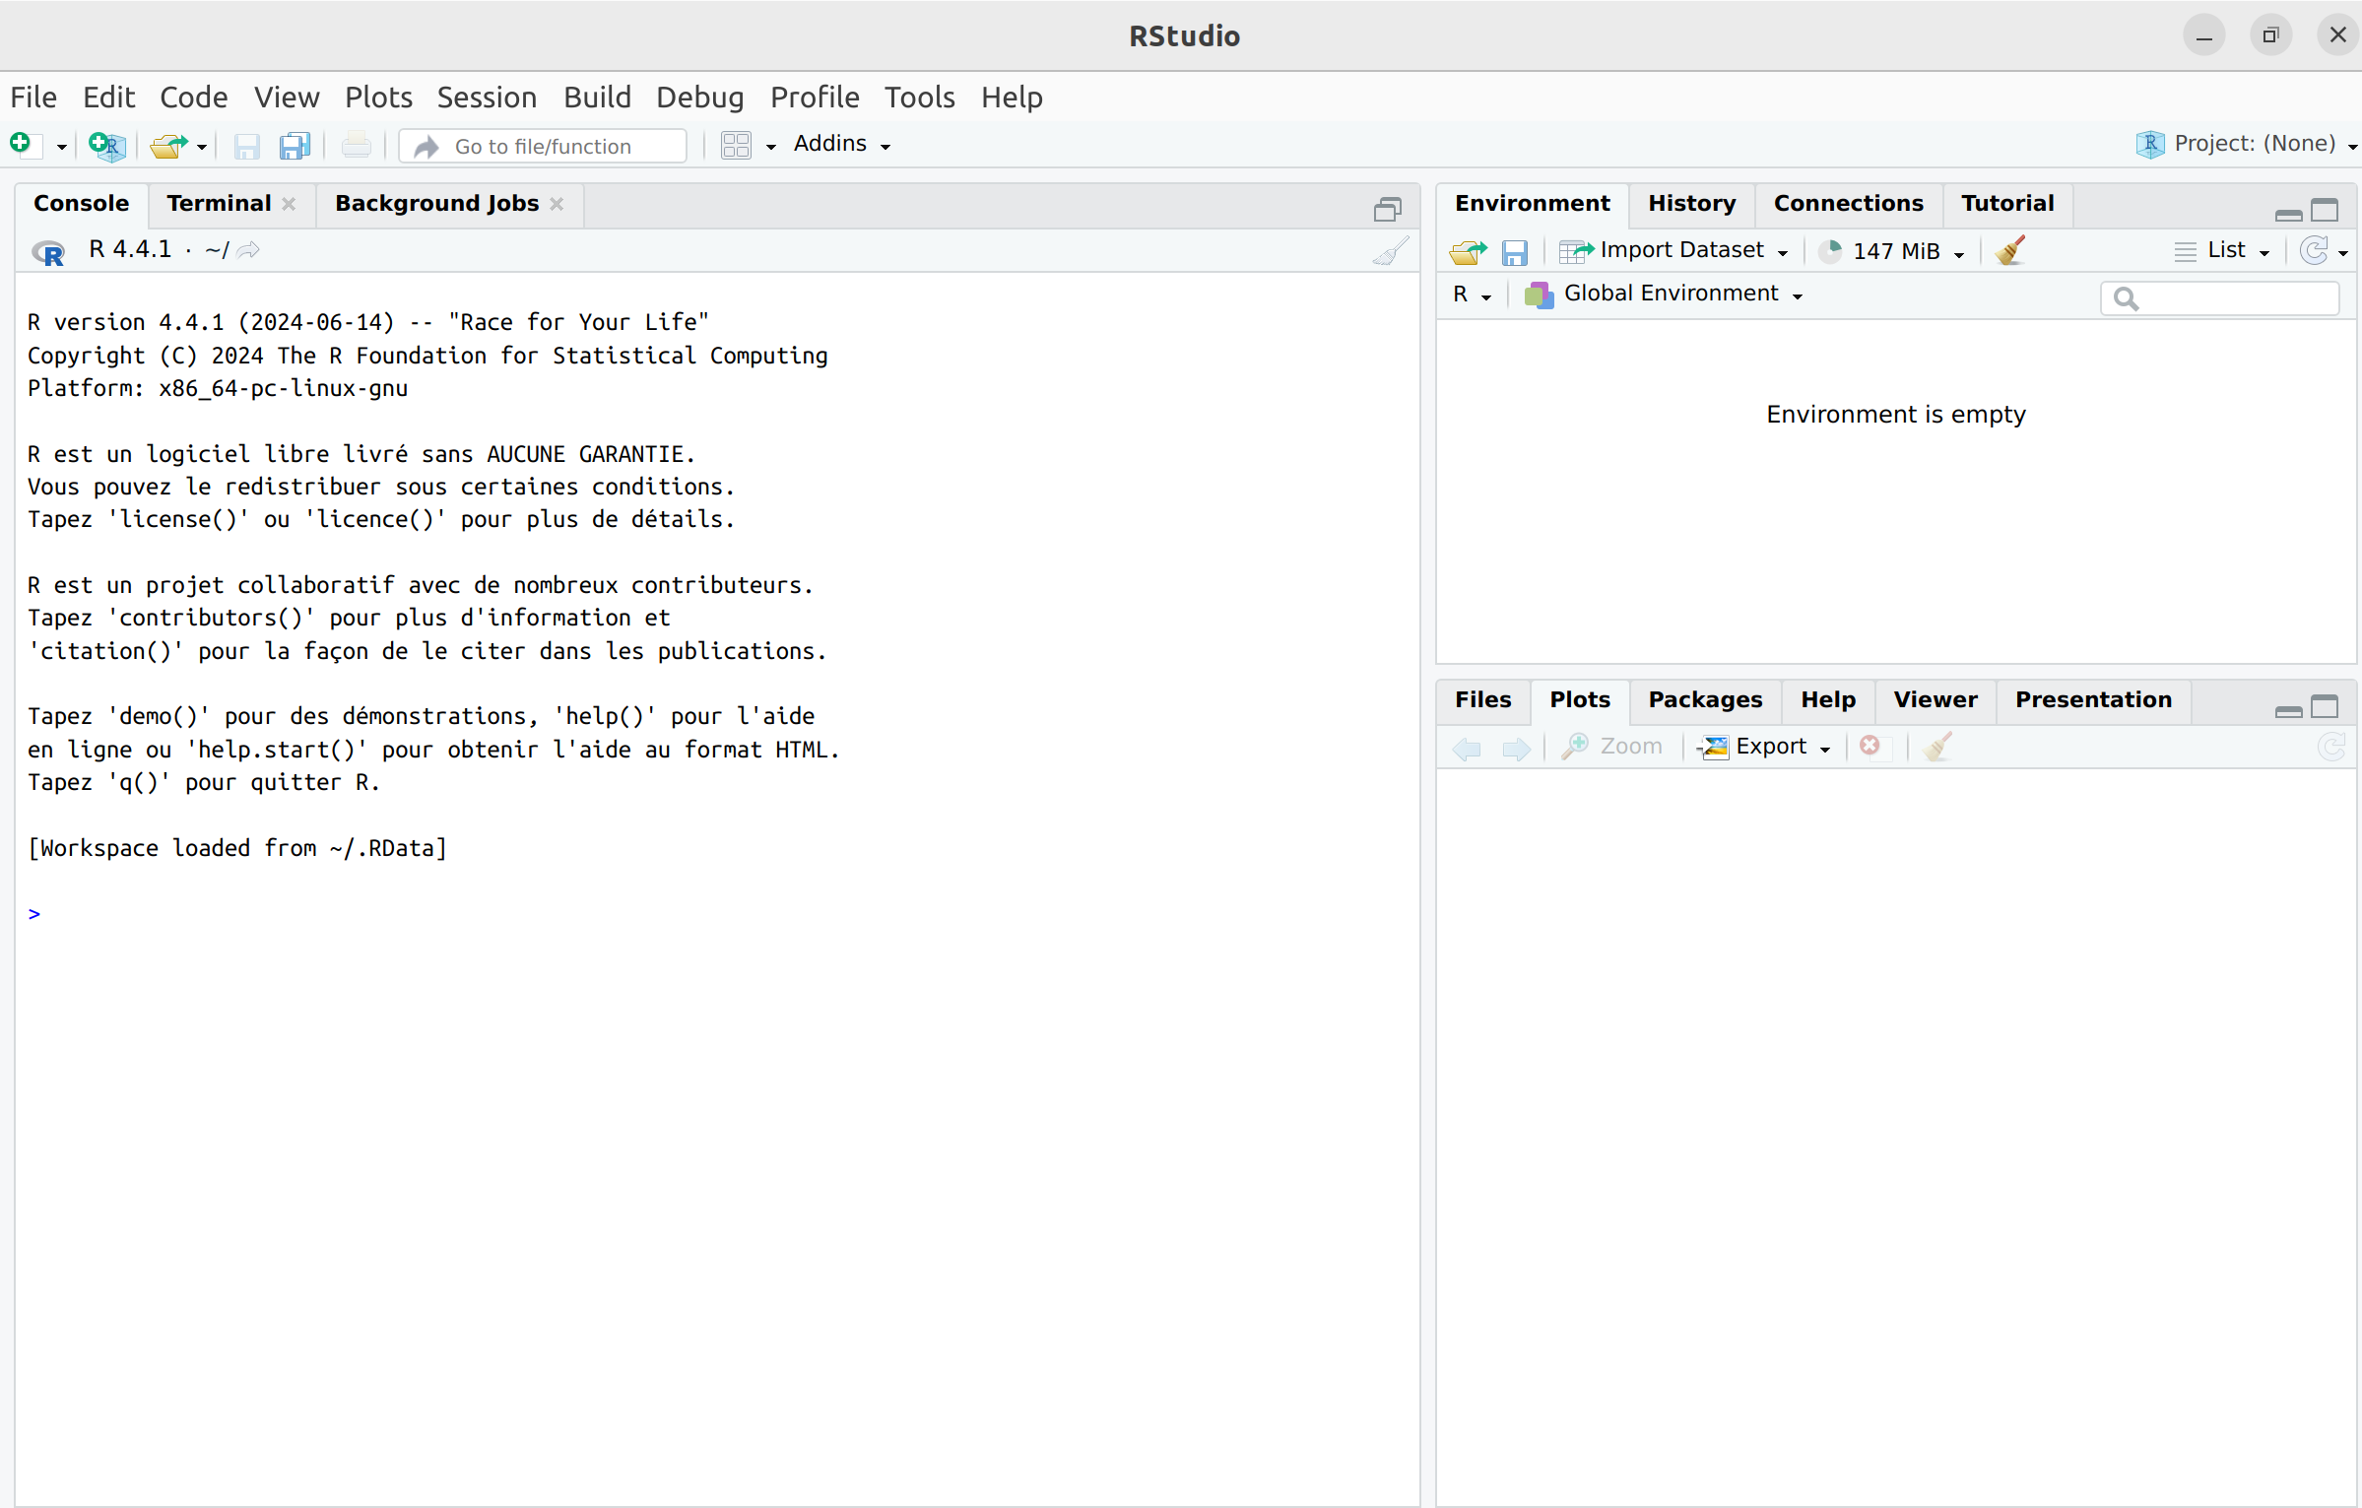Click the clear environment objects broom icon
Image resolution: width=2362 pixels, height=1508 pixels.
pyautogui.click(x=2010, y=251)
